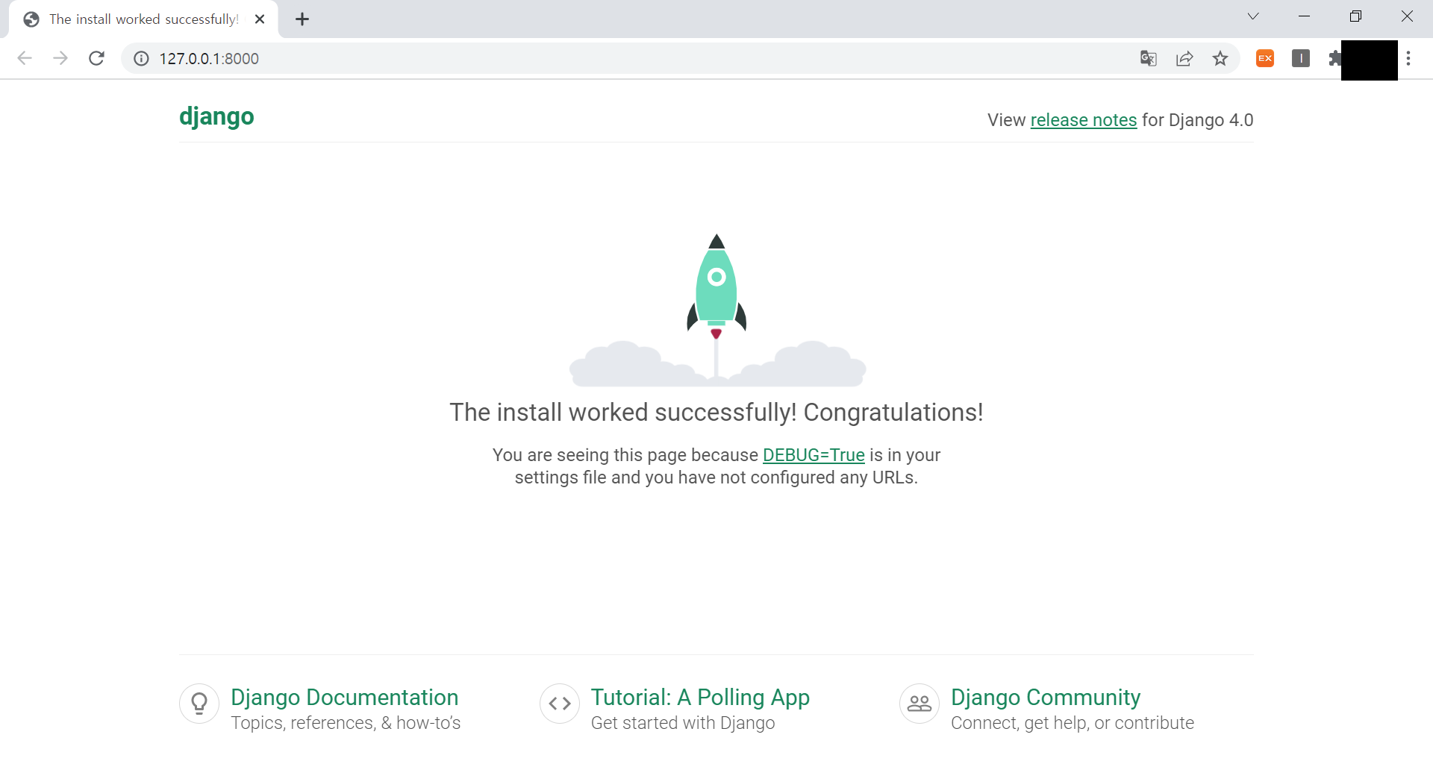Click the django logo heading

[216, 117]
